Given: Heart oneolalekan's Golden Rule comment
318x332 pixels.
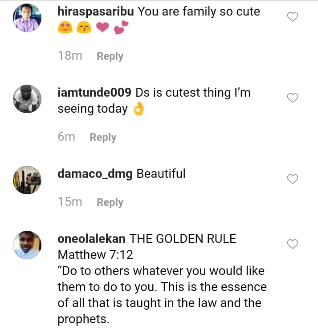Looking at the screenshot, I should point(292,244).
